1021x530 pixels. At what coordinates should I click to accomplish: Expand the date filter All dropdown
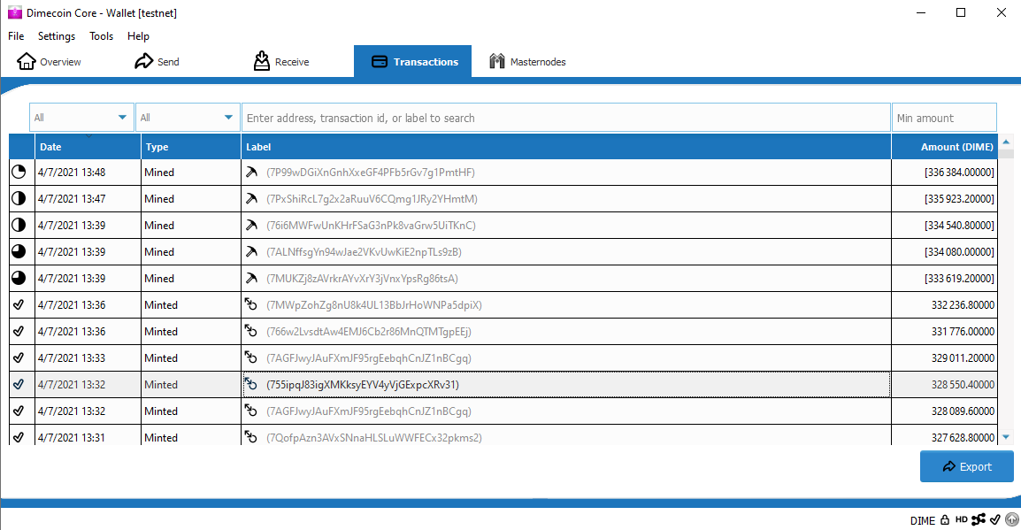coord(81,117)
